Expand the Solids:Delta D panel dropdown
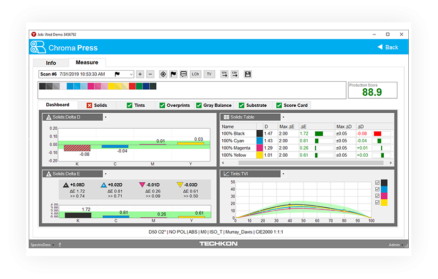The width and height of the screenshot is (438, 279). pyautogui.click(x=105, y=117)
